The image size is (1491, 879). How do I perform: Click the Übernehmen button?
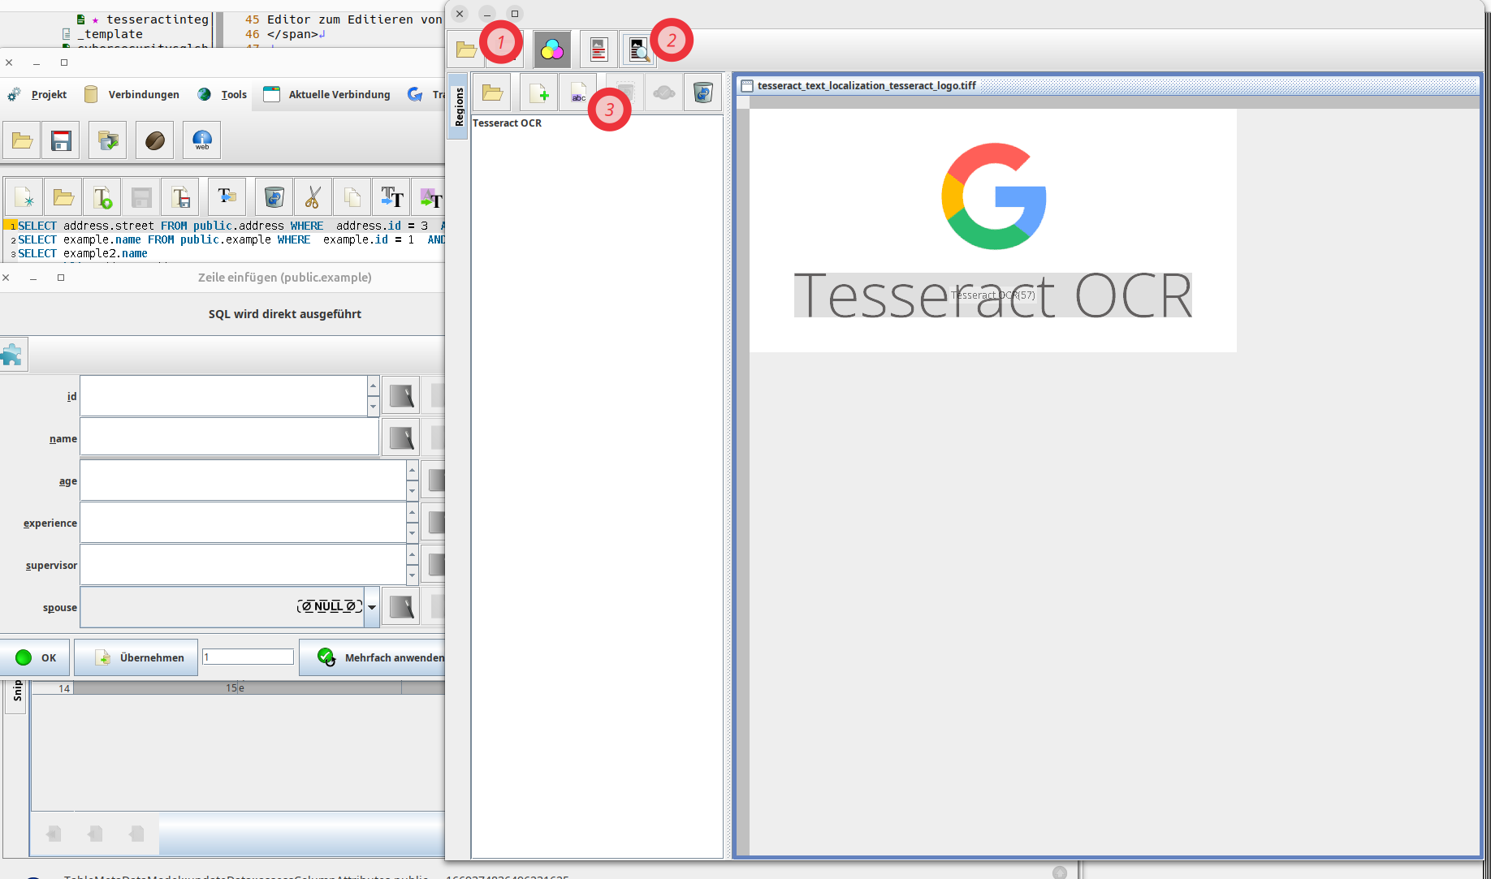(x=136, y=657)
